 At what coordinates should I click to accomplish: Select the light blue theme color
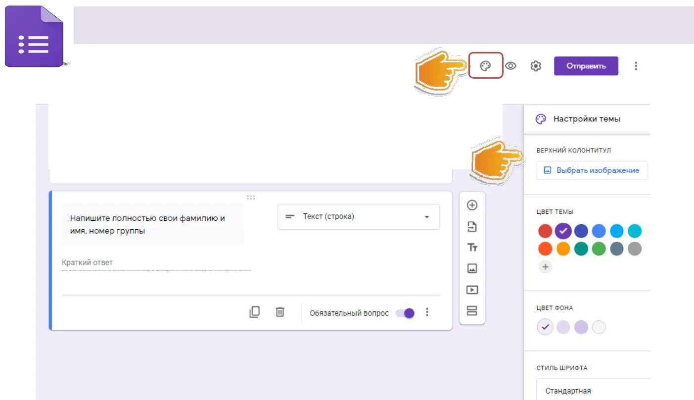[617, 231]
